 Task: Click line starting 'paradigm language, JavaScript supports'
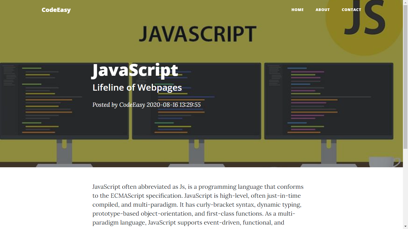(188, 223)
